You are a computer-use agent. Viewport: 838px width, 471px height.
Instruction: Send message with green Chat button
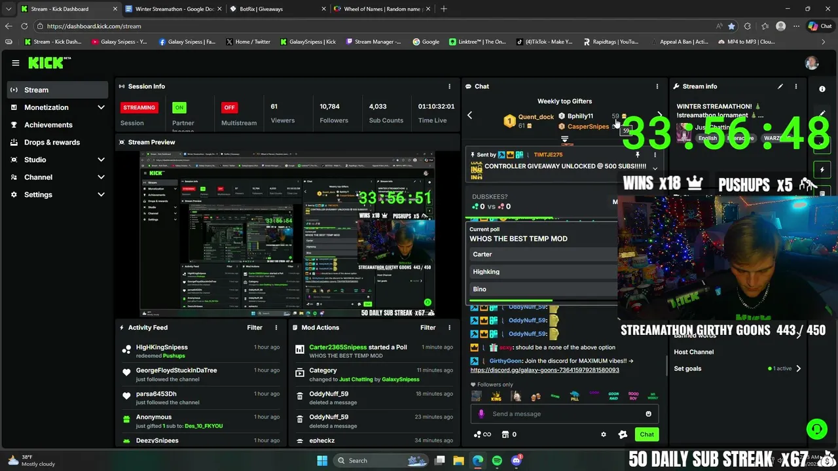pyautogui.click(x=647, y=434)
